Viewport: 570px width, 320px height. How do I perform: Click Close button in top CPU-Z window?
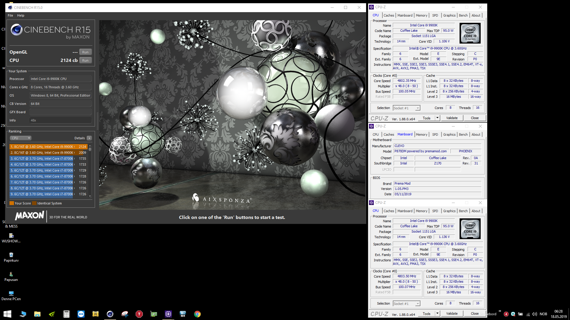[474, 118]
